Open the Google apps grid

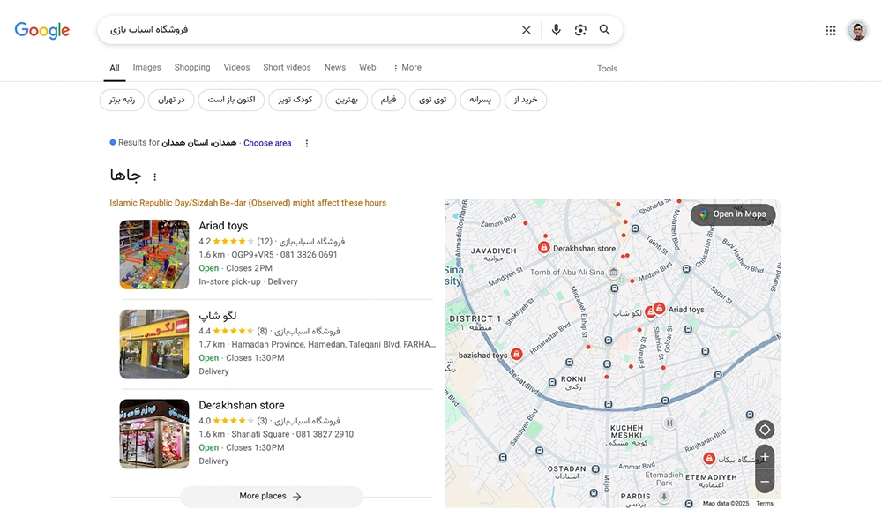click(830, 30)
